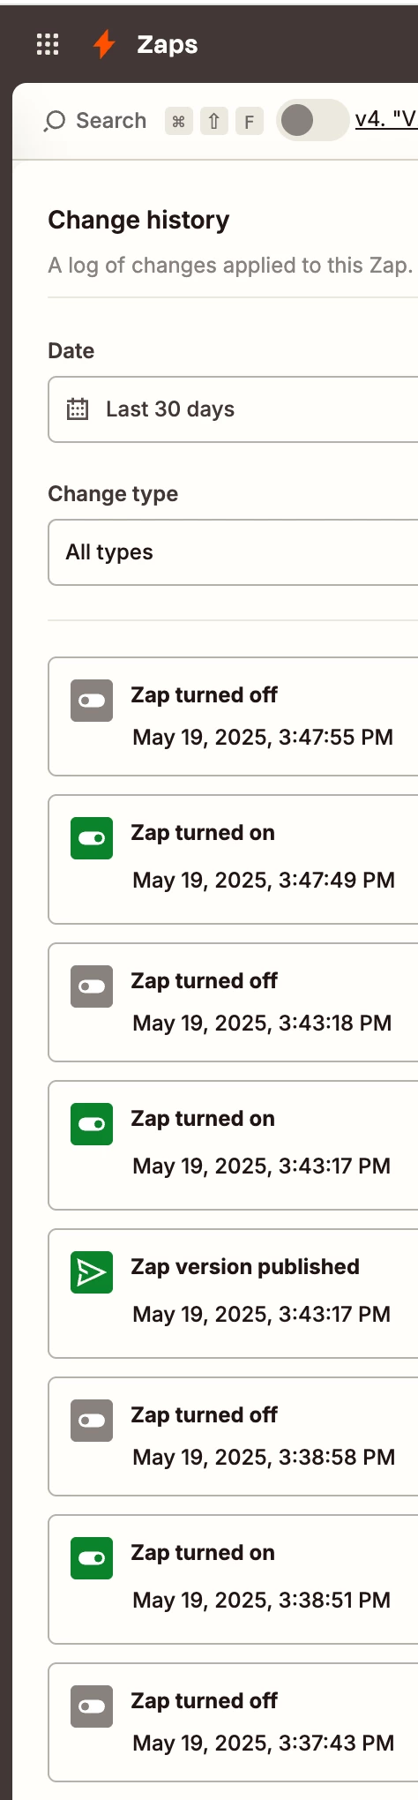
Task: Click the search magnifier icon
Action: point(55,121)
